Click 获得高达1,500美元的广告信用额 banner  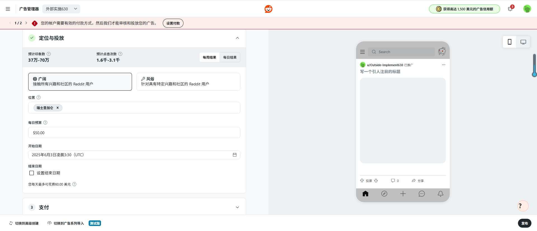(465, 9)
